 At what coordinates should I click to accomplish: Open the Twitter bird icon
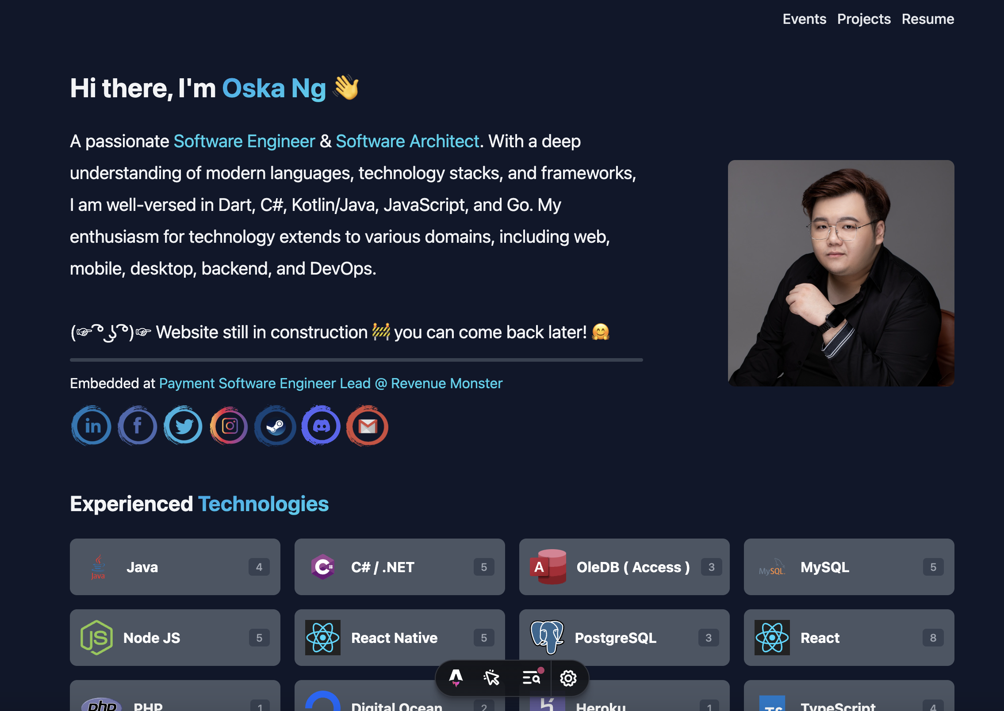click(x=184, y=426)
